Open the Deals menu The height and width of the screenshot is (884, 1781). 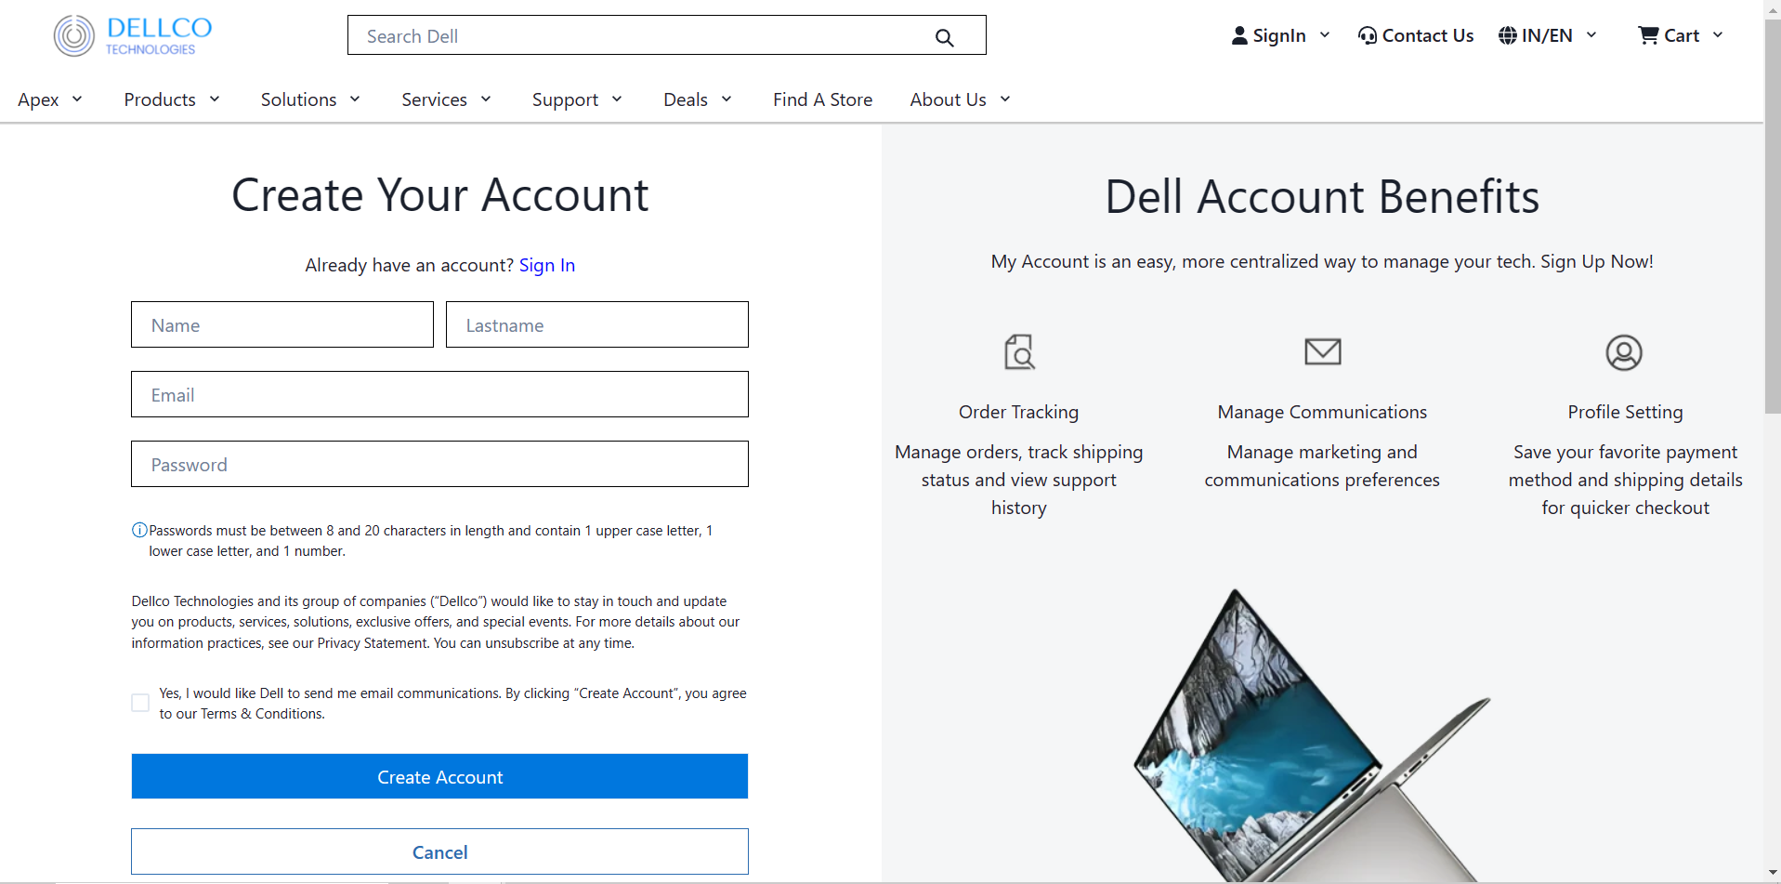click(686, 99)
